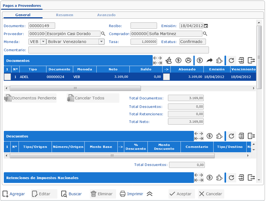Refresh the Retenciones de Impuestos Nacionales section
The height and width of the screenshot is (201, 266).
pyautogui.click(x=231, y=177)
